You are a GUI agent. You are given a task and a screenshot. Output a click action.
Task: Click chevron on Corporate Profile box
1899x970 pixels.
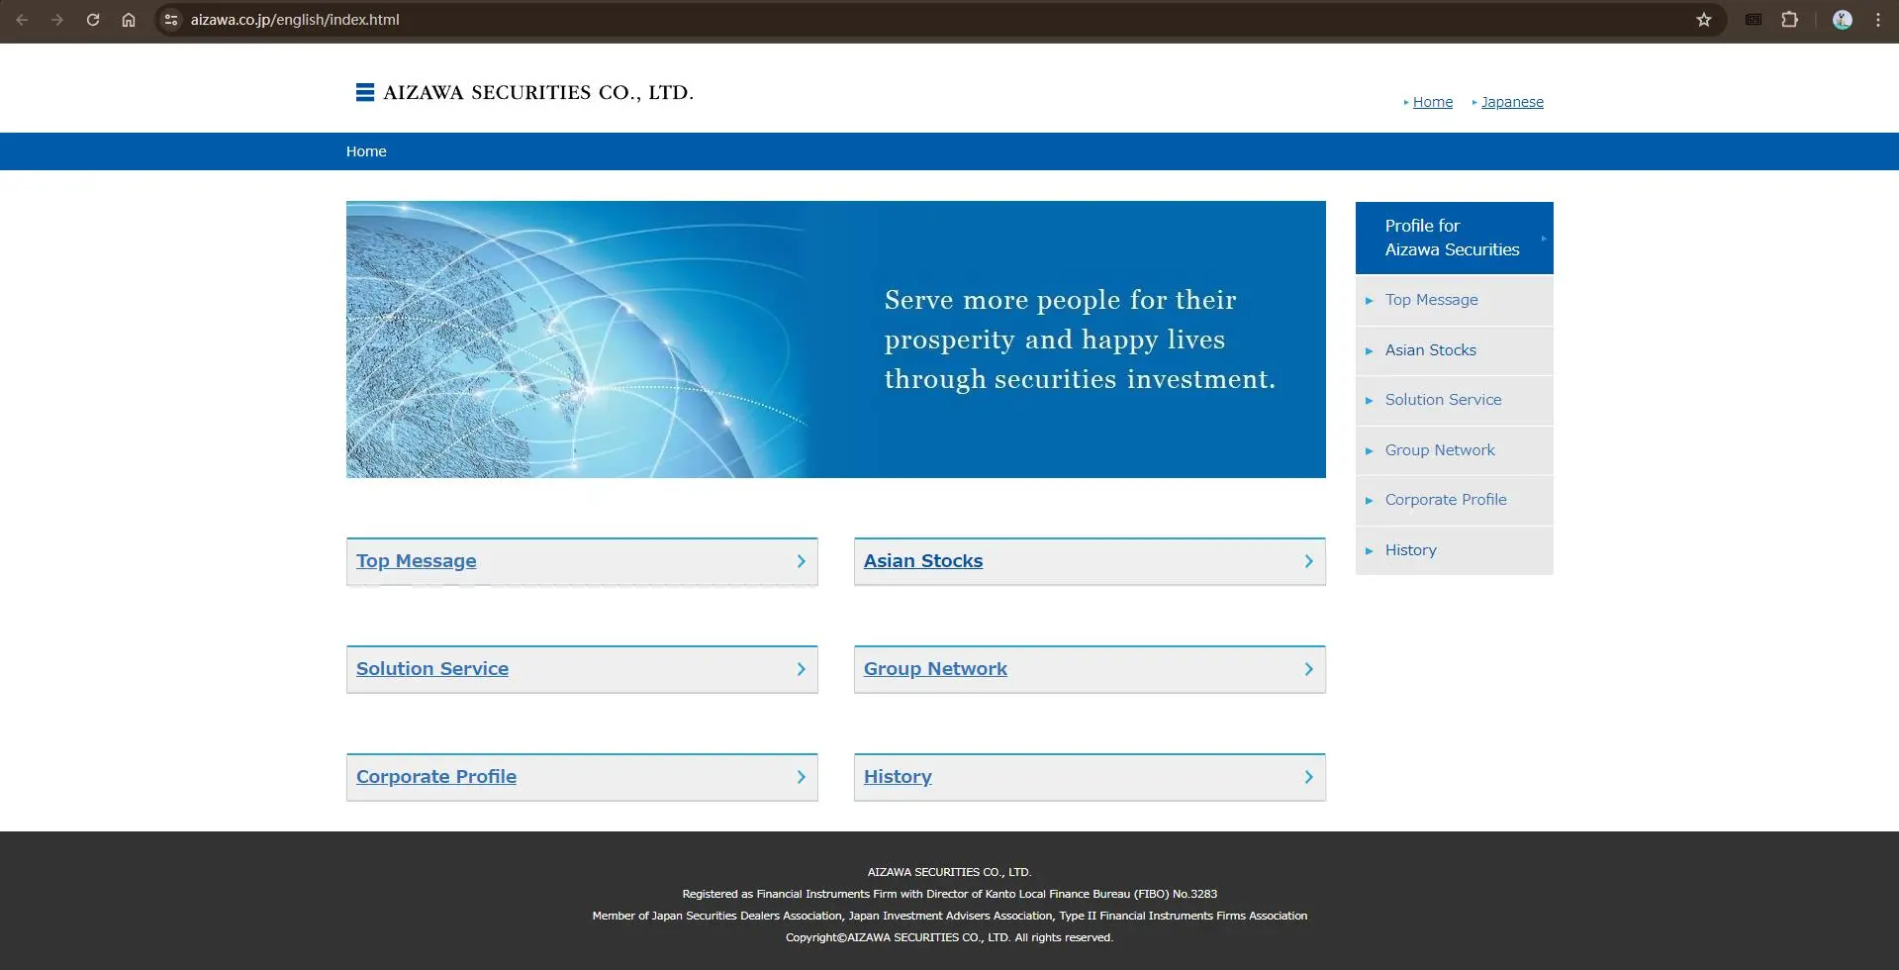[x=802, y=777]
